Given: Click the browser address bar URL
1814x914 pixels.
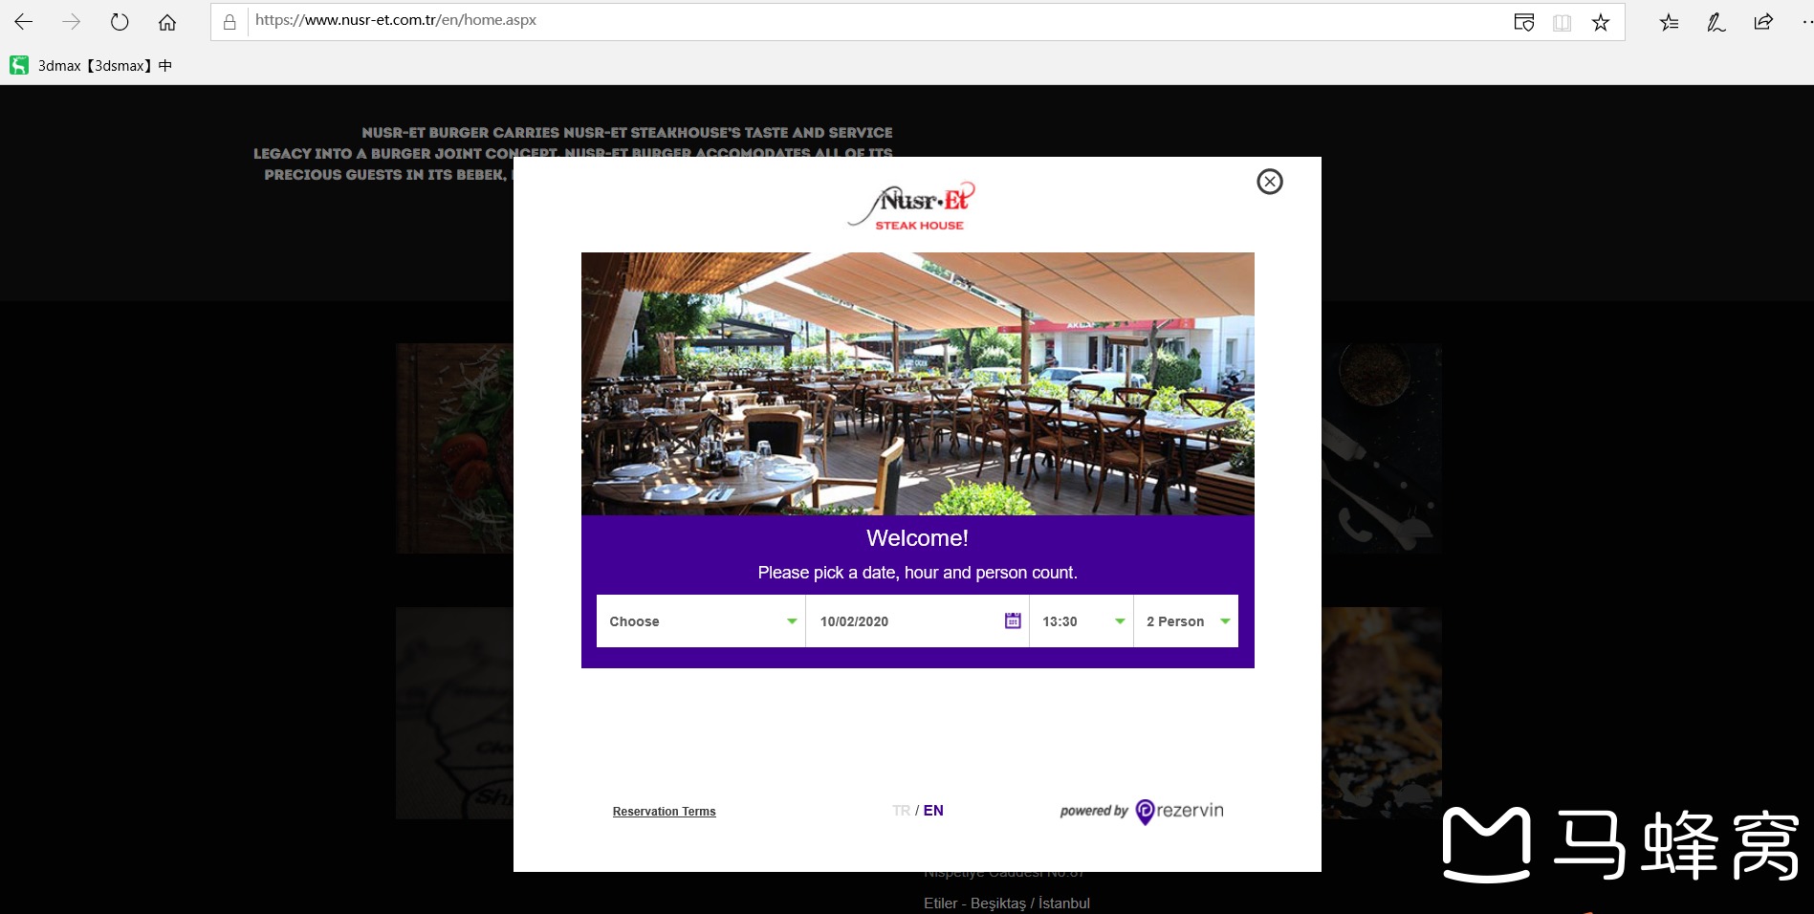Looking at the screenshot, I should 396,20.
